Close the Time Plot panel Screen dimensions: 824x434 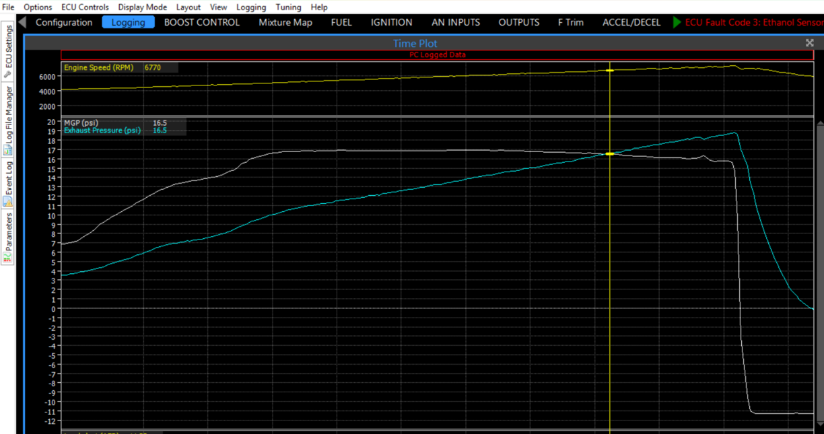[x=810, y=42]
